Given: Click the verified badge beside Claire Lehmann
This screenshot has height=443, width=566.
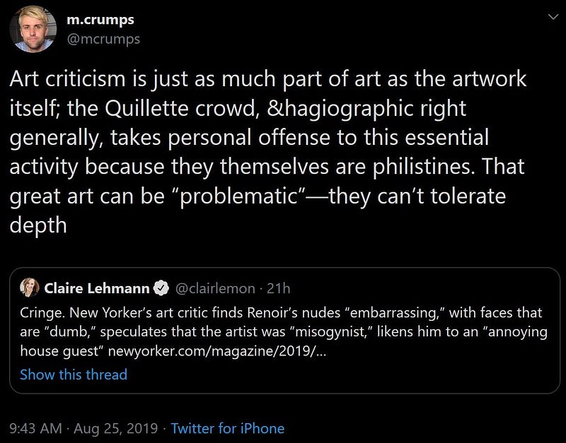Looking at the screenshot, I should tap(161, 288).
